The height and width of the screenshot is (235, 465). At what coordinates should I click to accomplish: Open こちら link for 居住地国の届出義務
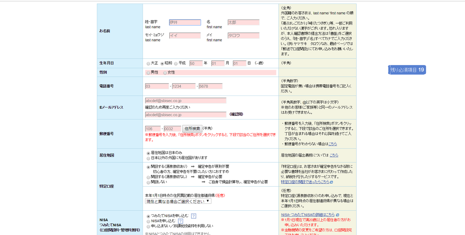pyautogui.click(x=334, y=155)
